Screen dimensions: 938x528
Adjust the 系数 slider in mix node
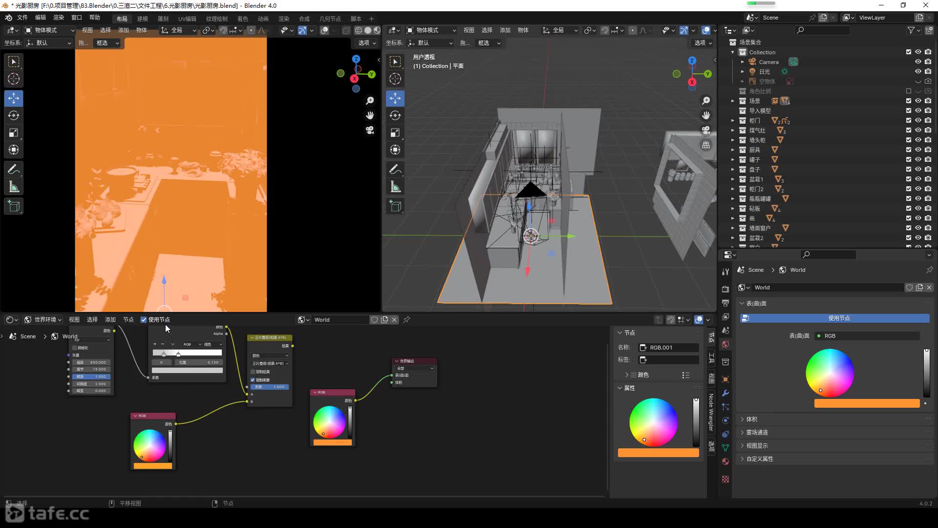point(270,387)
